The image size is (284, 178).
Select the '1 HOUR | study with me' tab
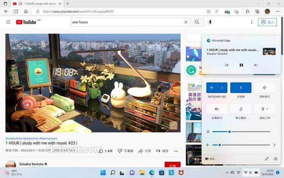pos(37,4)
